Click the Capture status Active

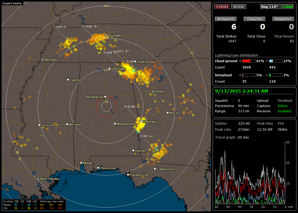[282, 106]
